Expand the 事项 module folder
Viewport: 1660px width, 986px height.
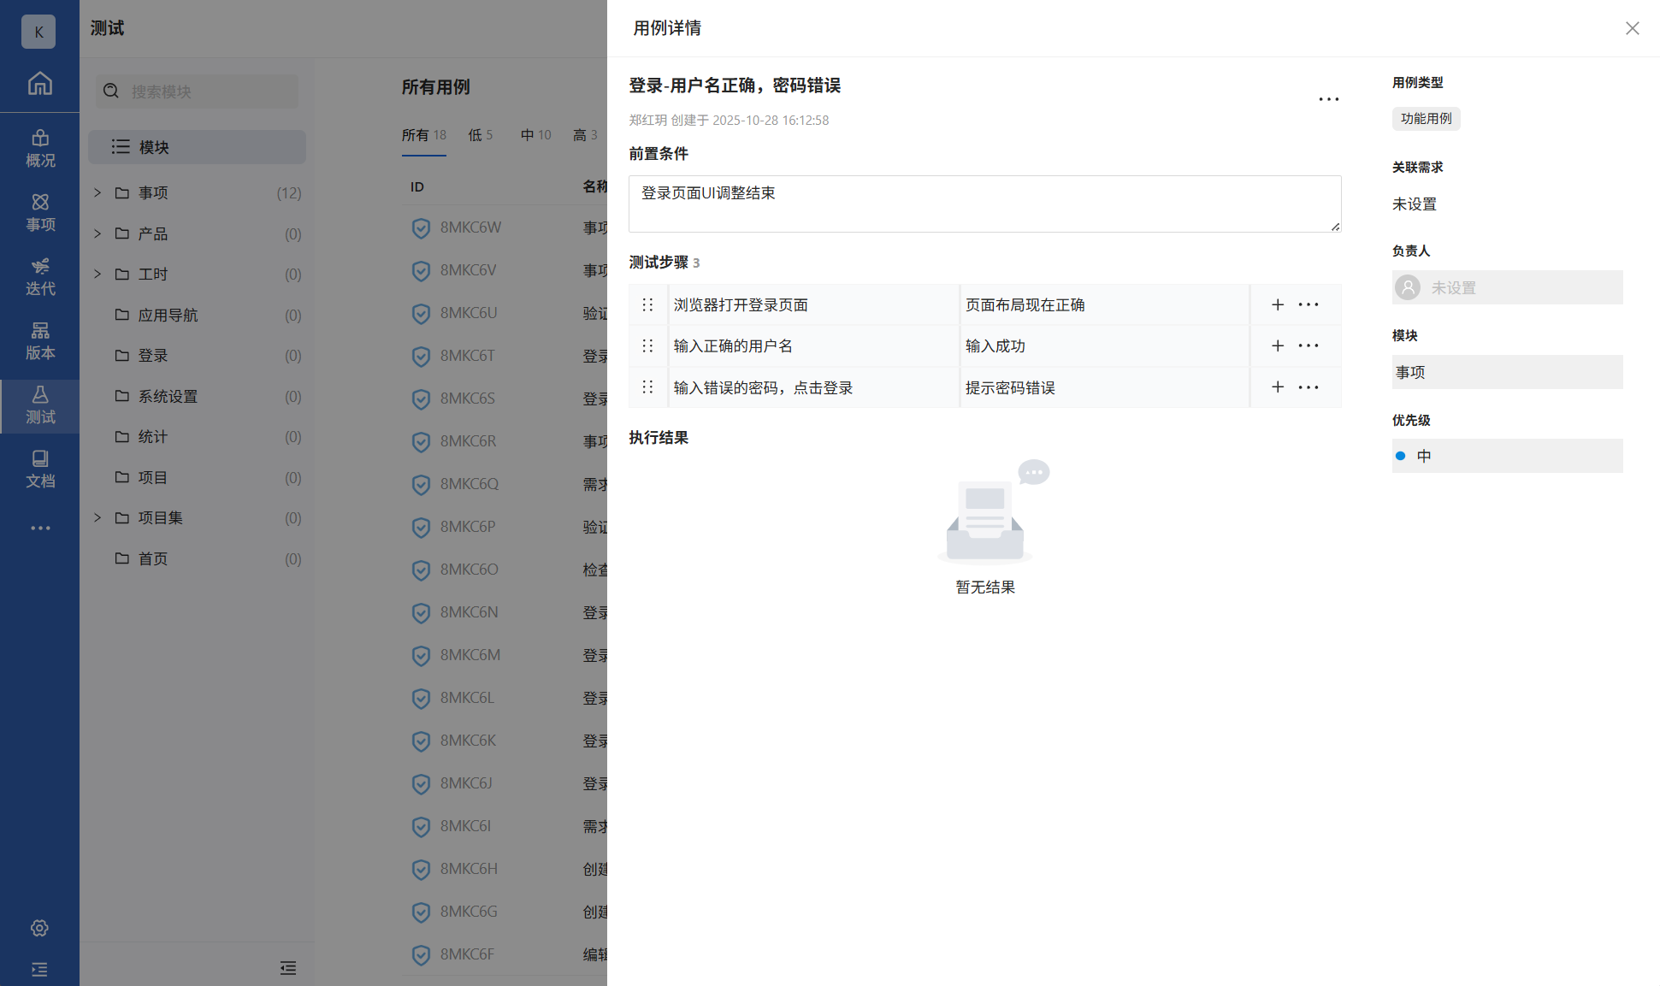tap(97, 192)
